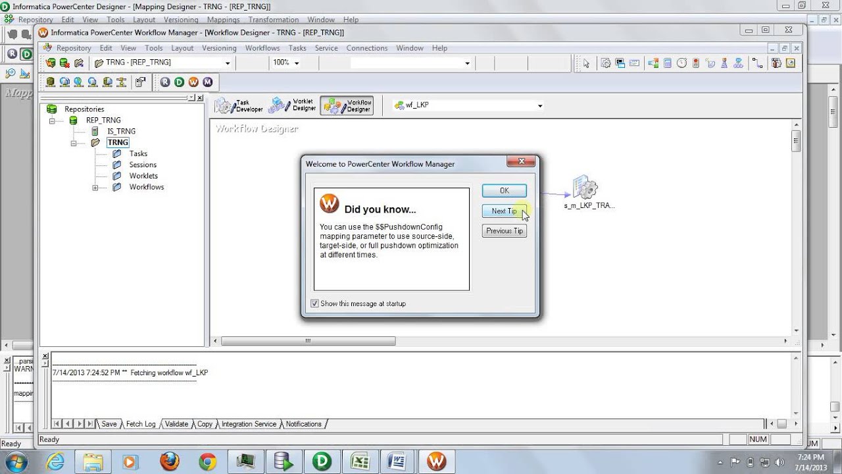Open the Tasks menu
Image resolution: width=842 pixels, height=474 pixels.
(297, 48)
